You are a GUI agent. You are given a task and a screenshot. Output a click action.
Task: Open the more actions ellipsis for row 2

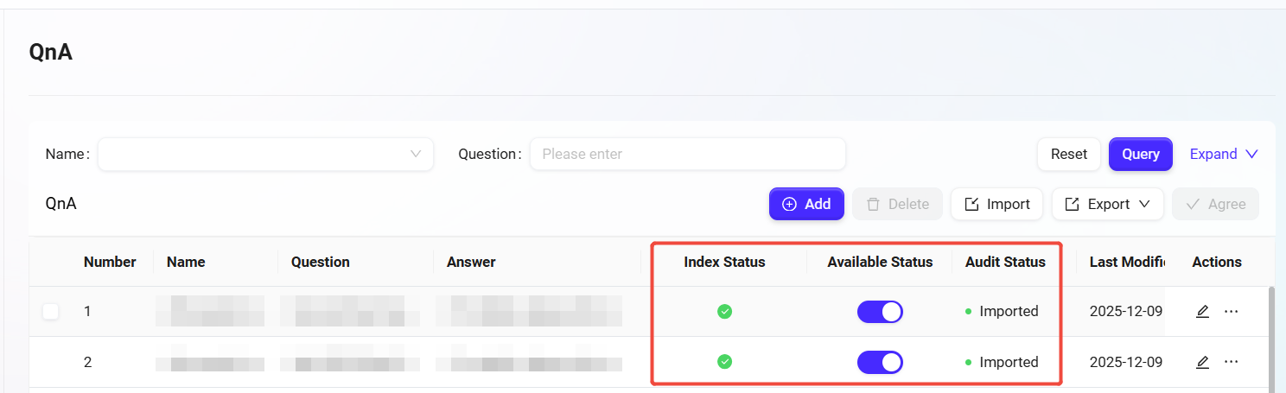1232,363
